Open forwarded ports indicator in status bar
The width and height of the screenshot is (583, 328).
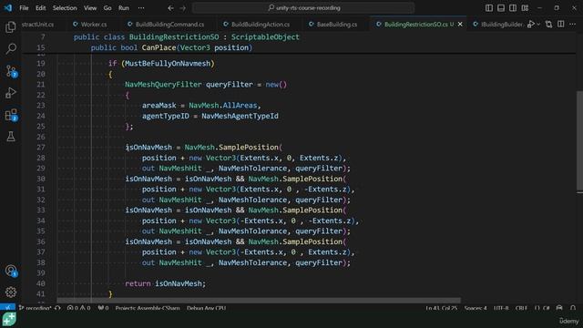103,308
